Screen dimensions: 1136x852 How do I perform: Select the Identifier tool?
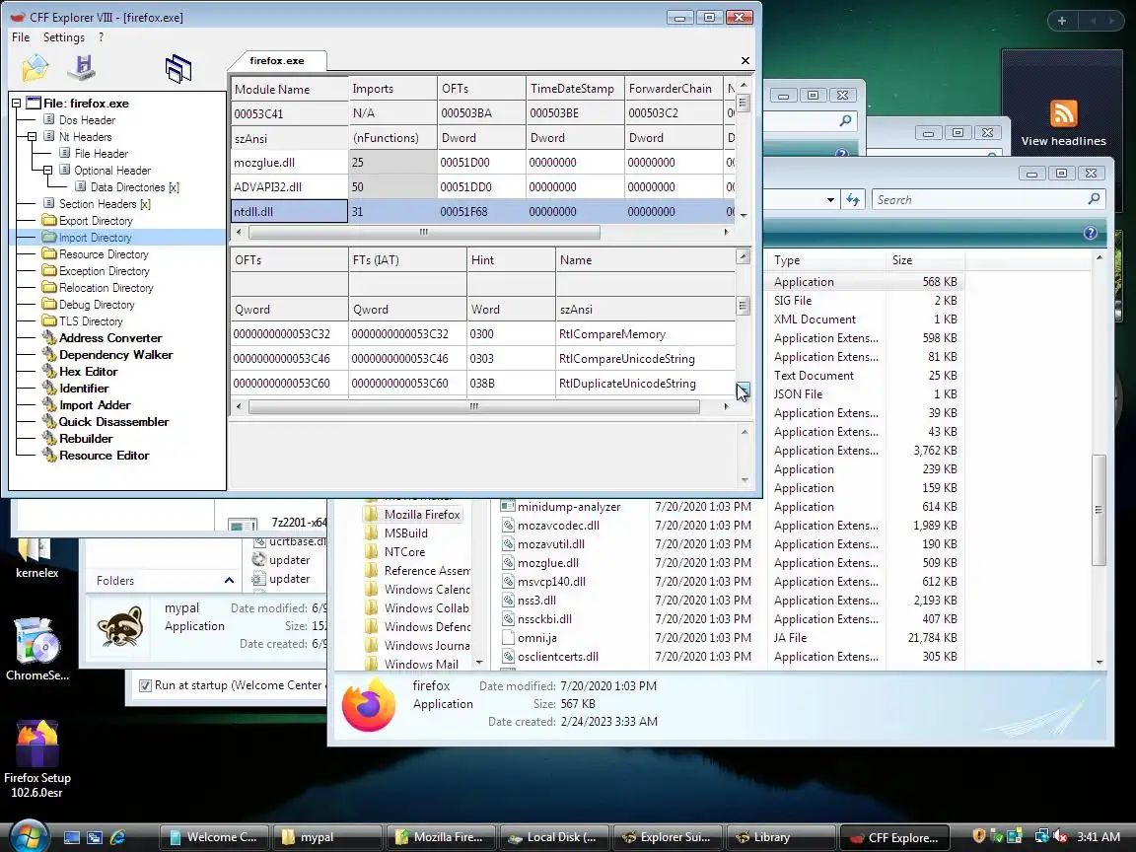pos(84,388)
